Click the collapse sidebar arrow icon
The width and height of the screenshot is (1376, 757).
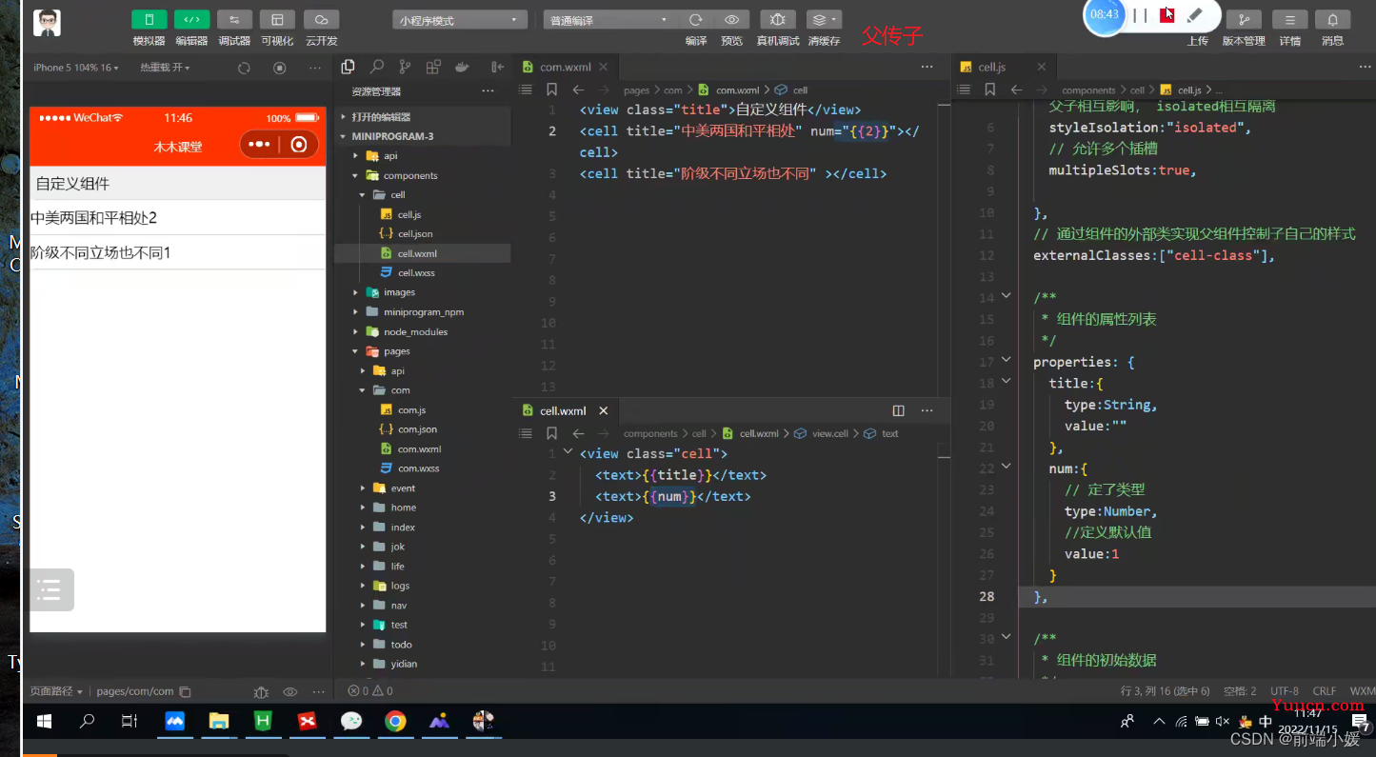497,67
